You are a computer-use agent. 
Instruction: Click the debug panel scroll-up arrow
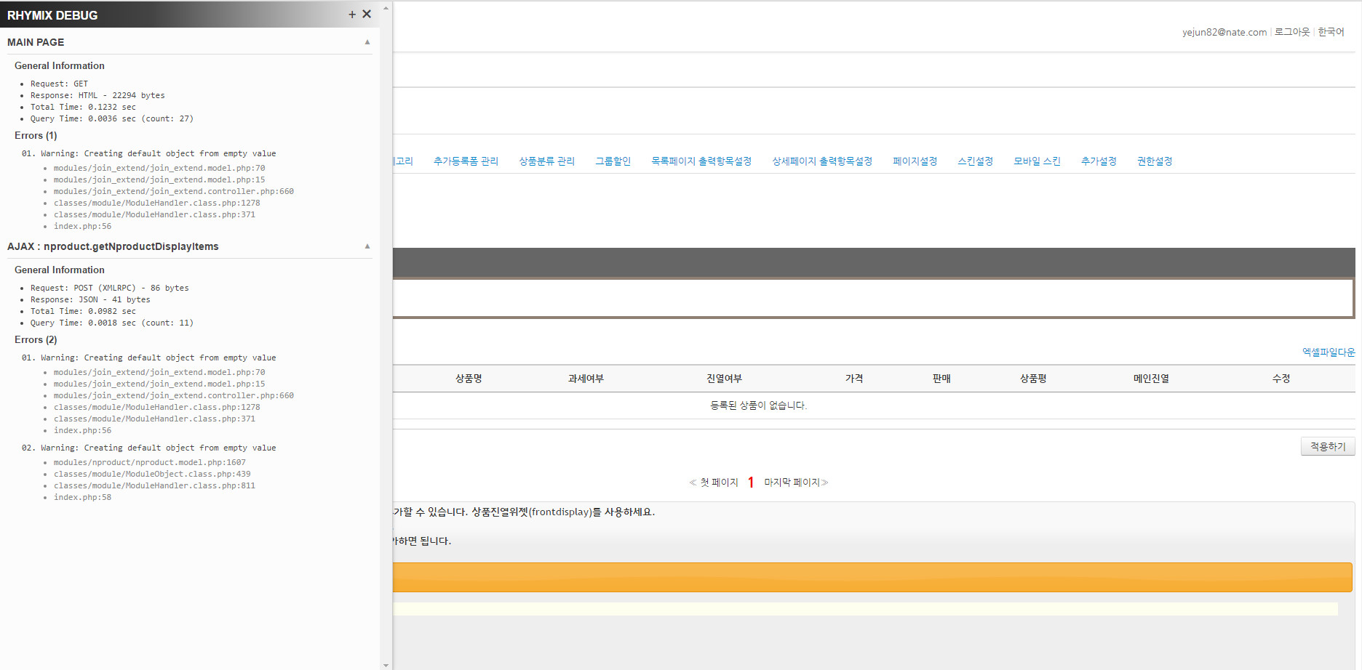click(386, 8)
